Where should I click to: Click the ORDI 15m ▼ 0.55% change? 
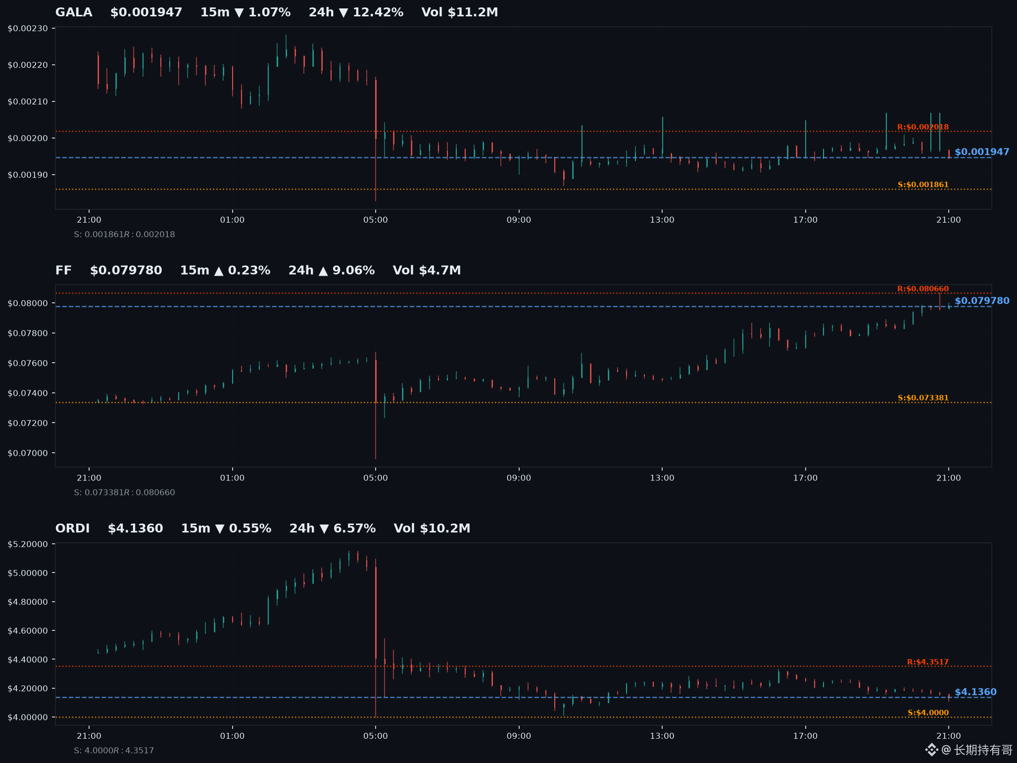(226, 528)
